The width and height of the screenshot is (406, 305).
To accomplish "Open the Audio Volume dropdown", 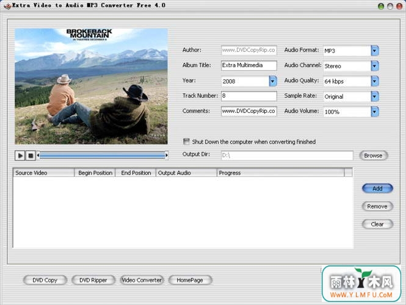I will click(375, 112).
